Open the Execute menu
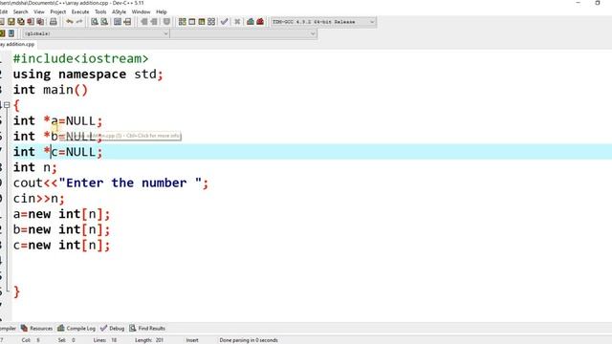Screen dimensions: 612x344 tap(80, 12)
